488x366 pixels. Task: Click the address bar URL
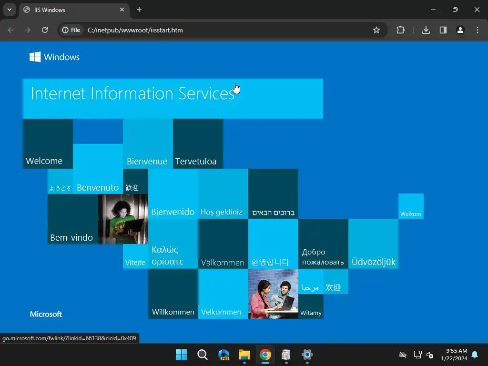coord(135,30)
